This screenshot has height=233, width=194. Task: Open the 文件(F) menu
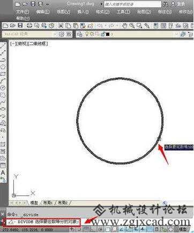point(23,12)
